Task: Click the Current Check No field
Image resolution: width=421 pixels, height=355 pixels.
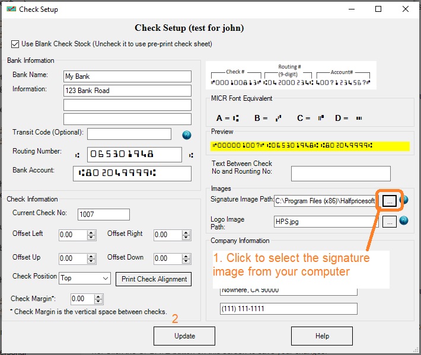Action: point(104,215)
